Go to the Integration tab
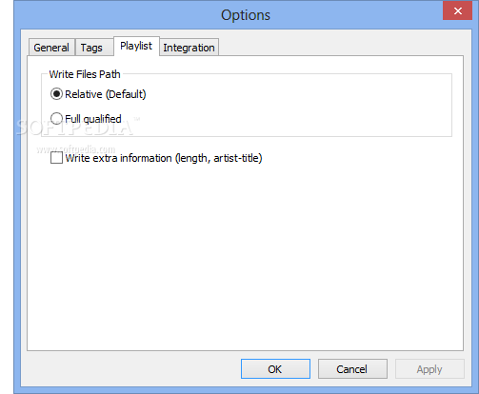This screenshot has height=394, width=479. click(189, 48)
